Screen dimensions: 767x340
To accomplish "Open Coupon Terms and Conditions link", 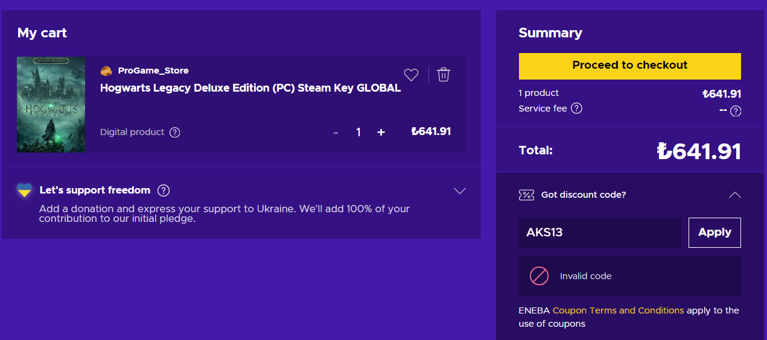I will [618, 310].
